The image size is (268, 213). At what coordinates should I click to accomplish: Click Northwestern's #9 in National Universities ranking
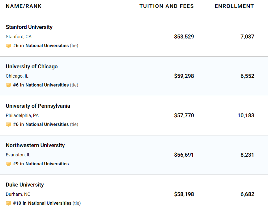coord(41,164)
